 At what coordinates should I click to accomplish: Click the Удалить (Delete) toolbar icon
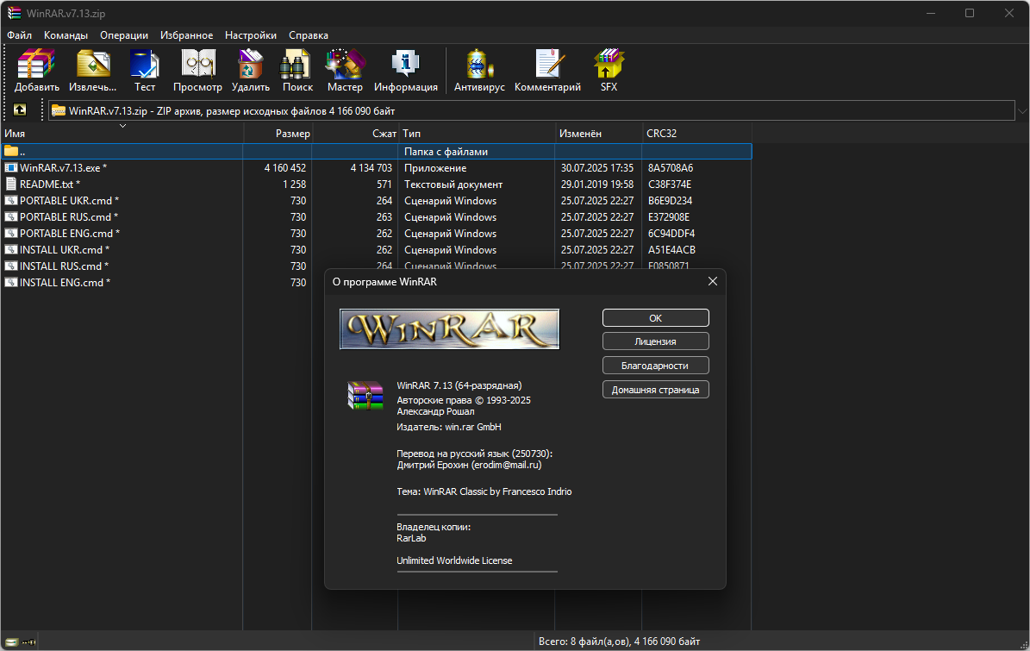point(250,70)
